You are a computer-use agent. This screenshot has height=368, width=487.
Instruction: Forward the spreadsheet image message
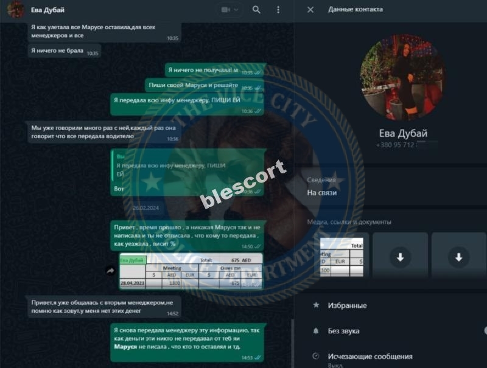(x=110, y=271)
